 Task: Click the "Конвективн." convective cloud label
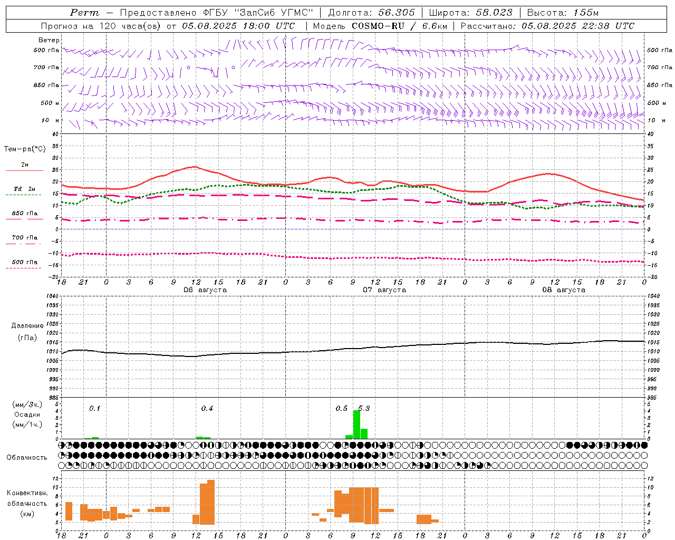tap(27, 493)
